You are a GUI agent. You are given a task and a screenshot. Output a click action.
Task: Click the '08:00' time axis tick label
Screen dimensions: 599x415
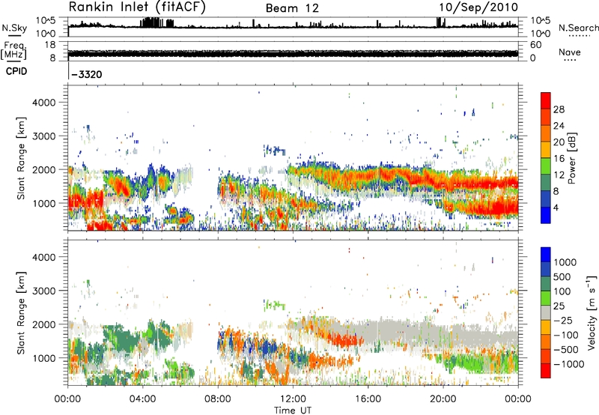click(x=218, y=399)
